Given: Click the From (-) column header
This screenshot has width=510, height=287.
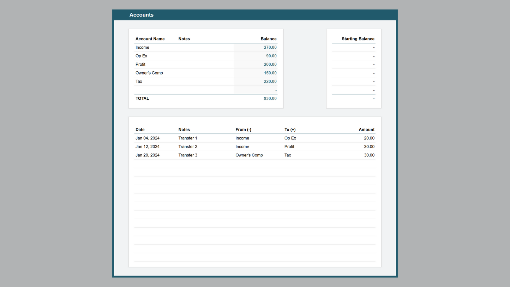Looking at the screenshot, I should click(x=243, y=130).
